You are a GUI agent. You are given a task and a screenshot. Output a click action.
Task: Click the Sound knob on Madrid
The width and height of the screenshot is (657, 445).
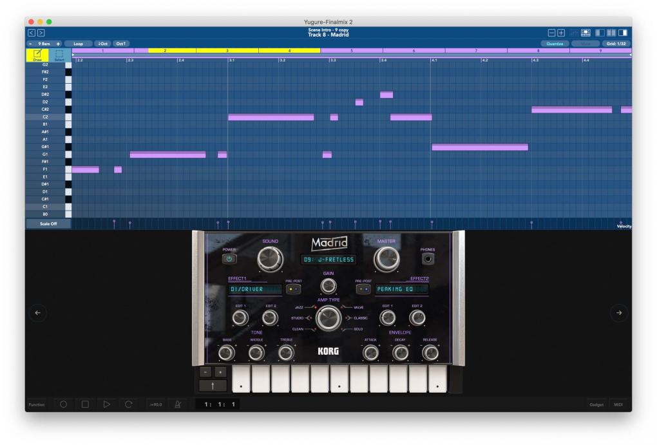click(270, 258)
